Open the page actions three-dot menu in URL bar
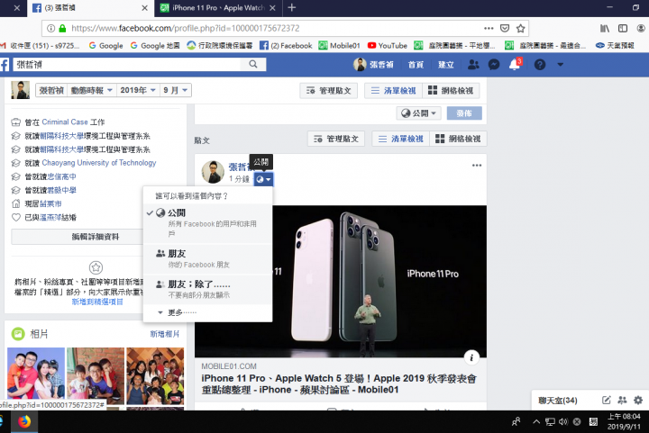This screenshot has width=649, height=433. (x=489, y=28)
